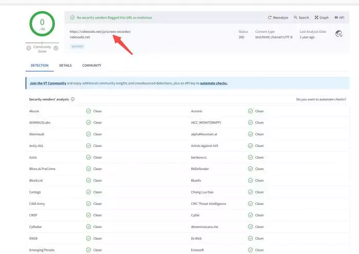Click the Artists Against 419 vendor name

tap(205, 145)
